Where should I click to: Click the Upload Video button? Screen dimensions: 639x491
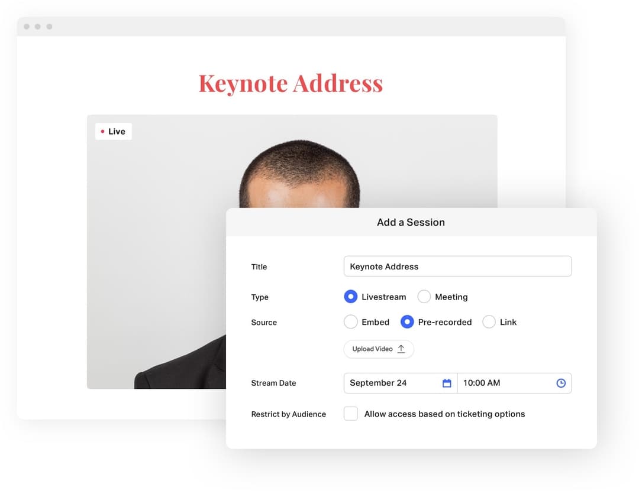pos(379,349)
